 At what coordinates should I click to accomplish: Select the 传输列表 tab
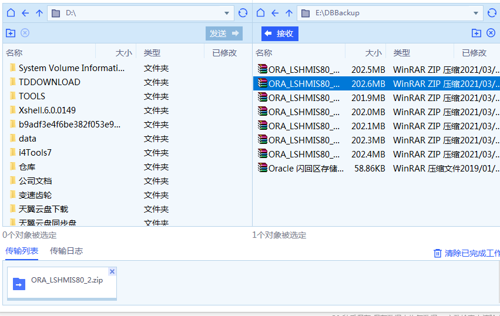(x=22, y=251)
